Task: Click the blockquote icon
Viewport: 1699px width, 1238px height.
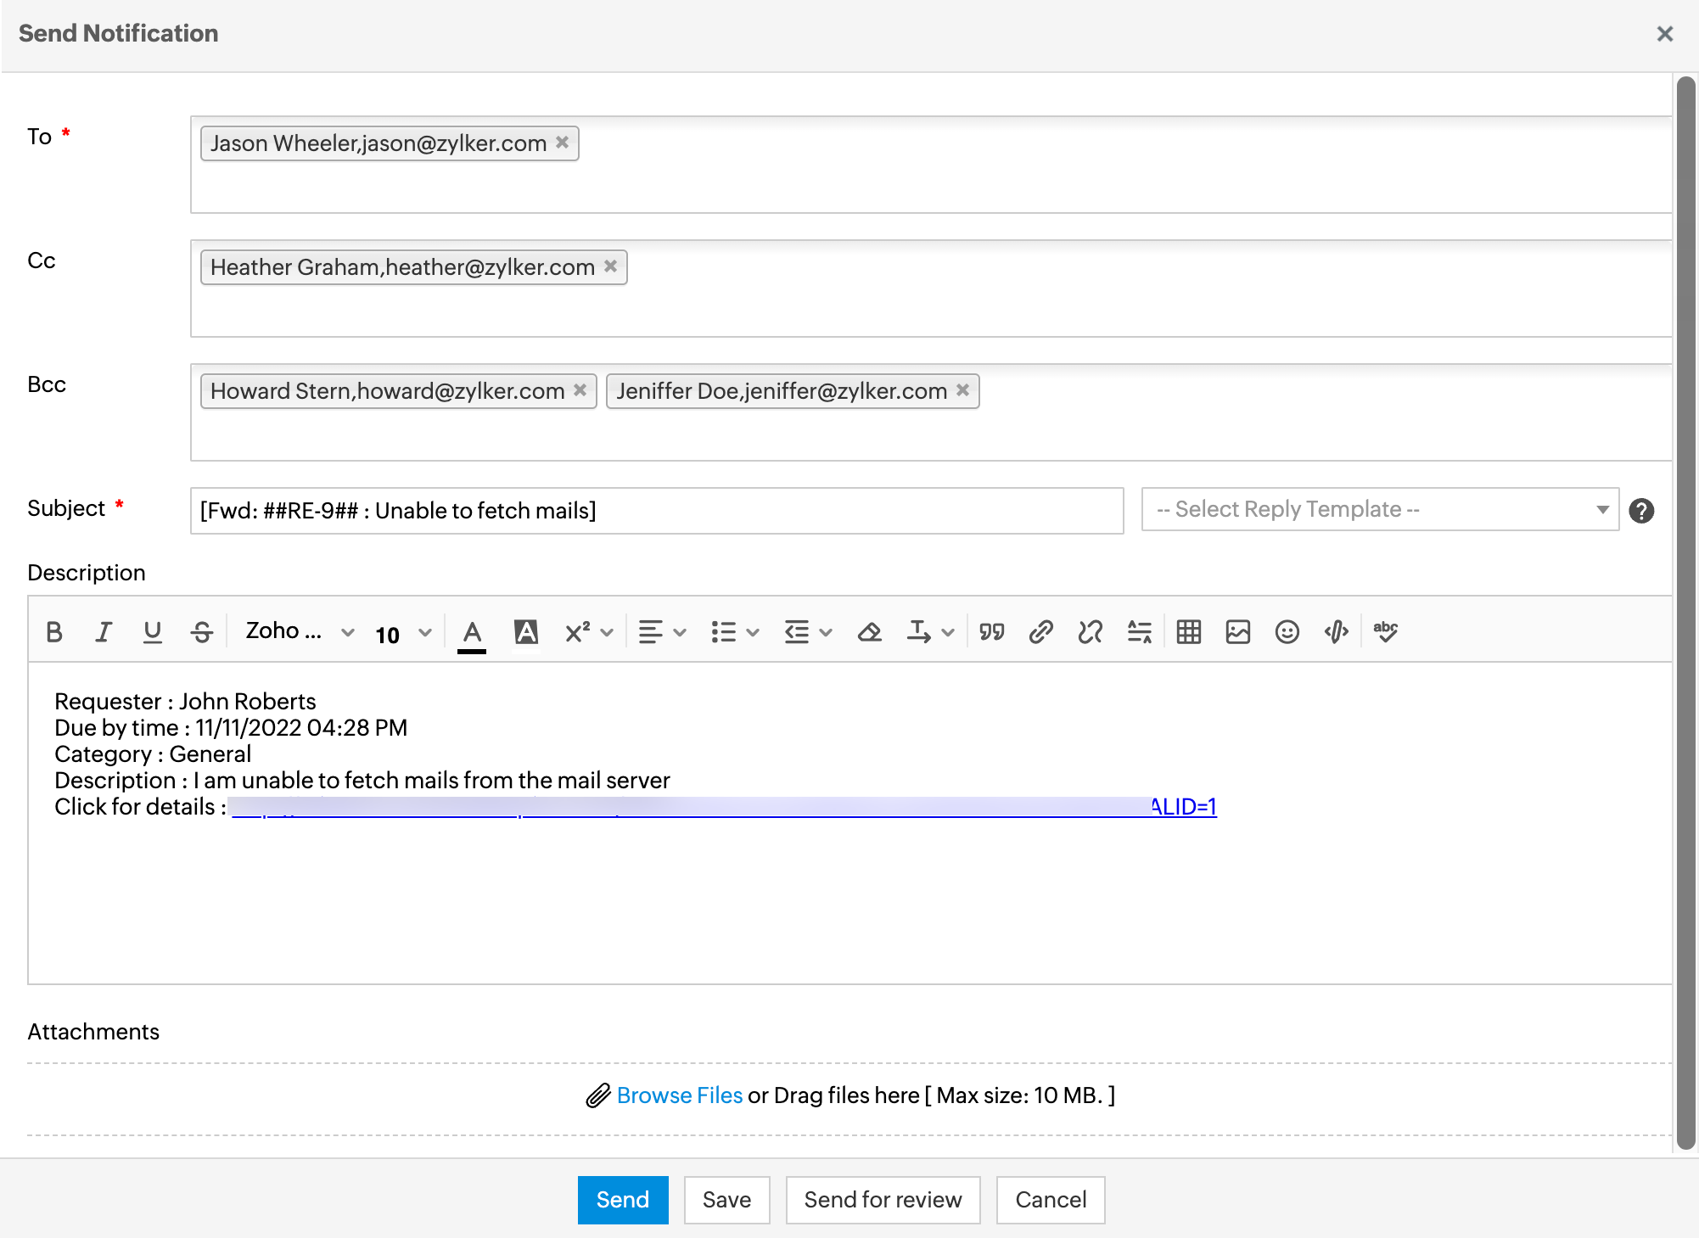Action: 991,632
